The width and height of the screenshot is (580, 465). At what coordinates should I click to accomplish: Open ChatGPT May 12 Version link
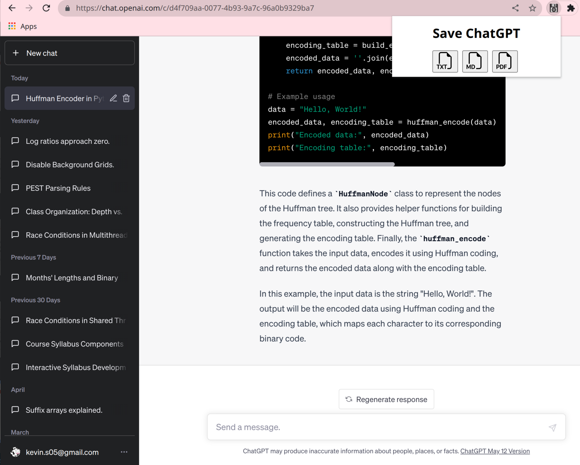[495, 451]
